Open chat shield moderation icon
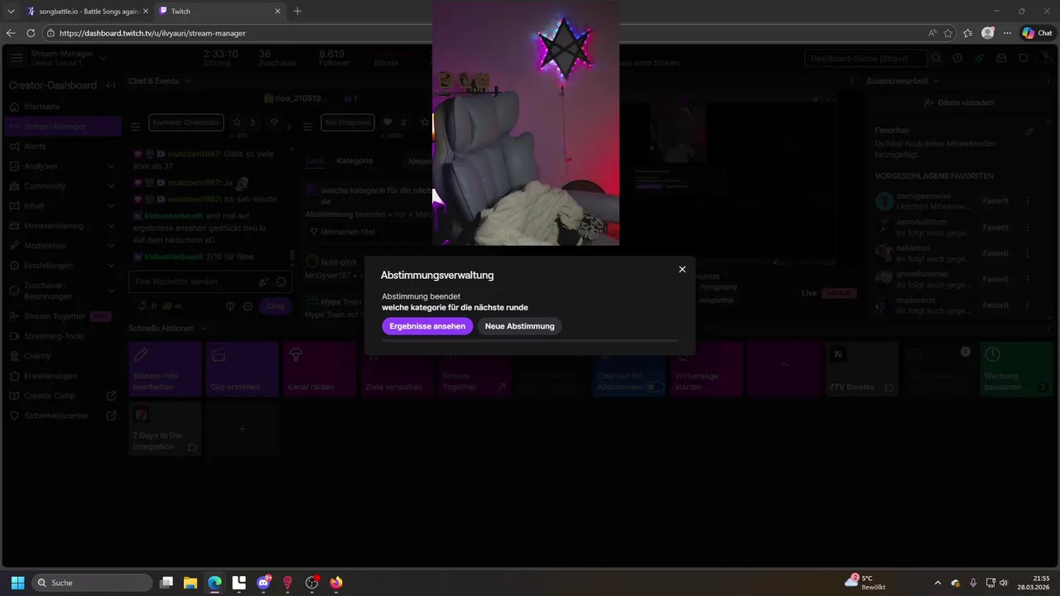Viewport: 1060px width, 596px height. 231,306
